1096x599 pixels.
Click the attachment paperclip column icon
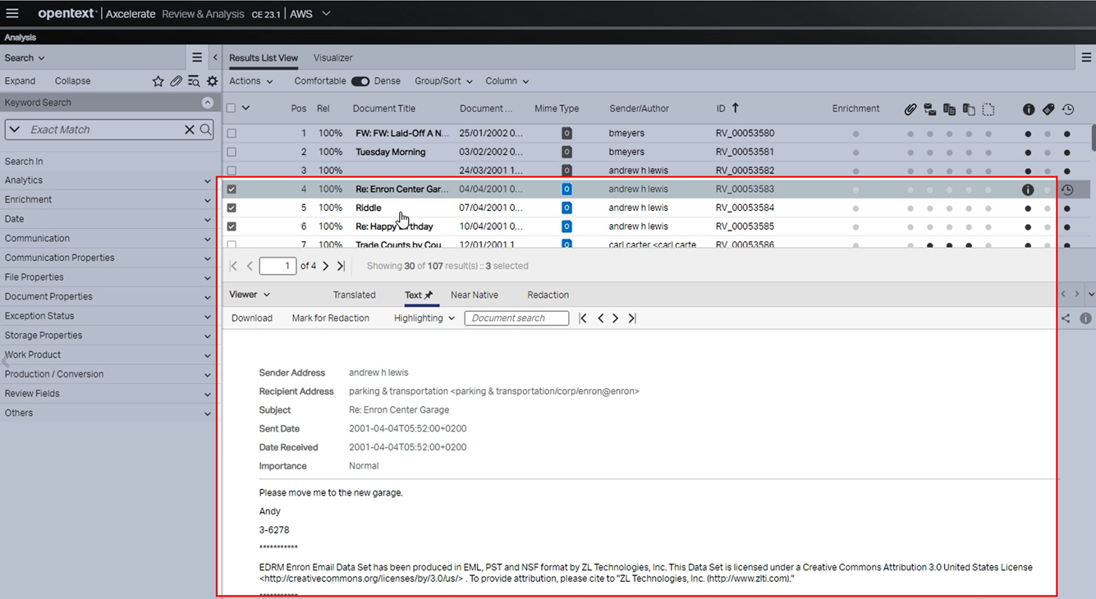point(910,109)
